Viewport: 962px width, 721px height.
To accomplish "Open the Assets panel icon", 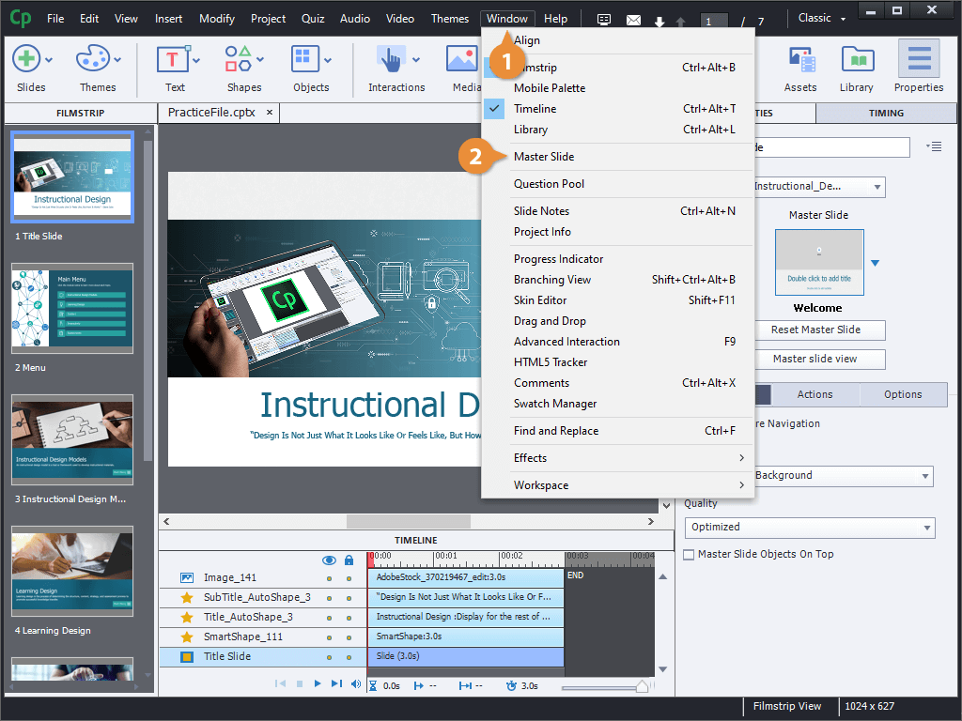I will pos(799,61).
